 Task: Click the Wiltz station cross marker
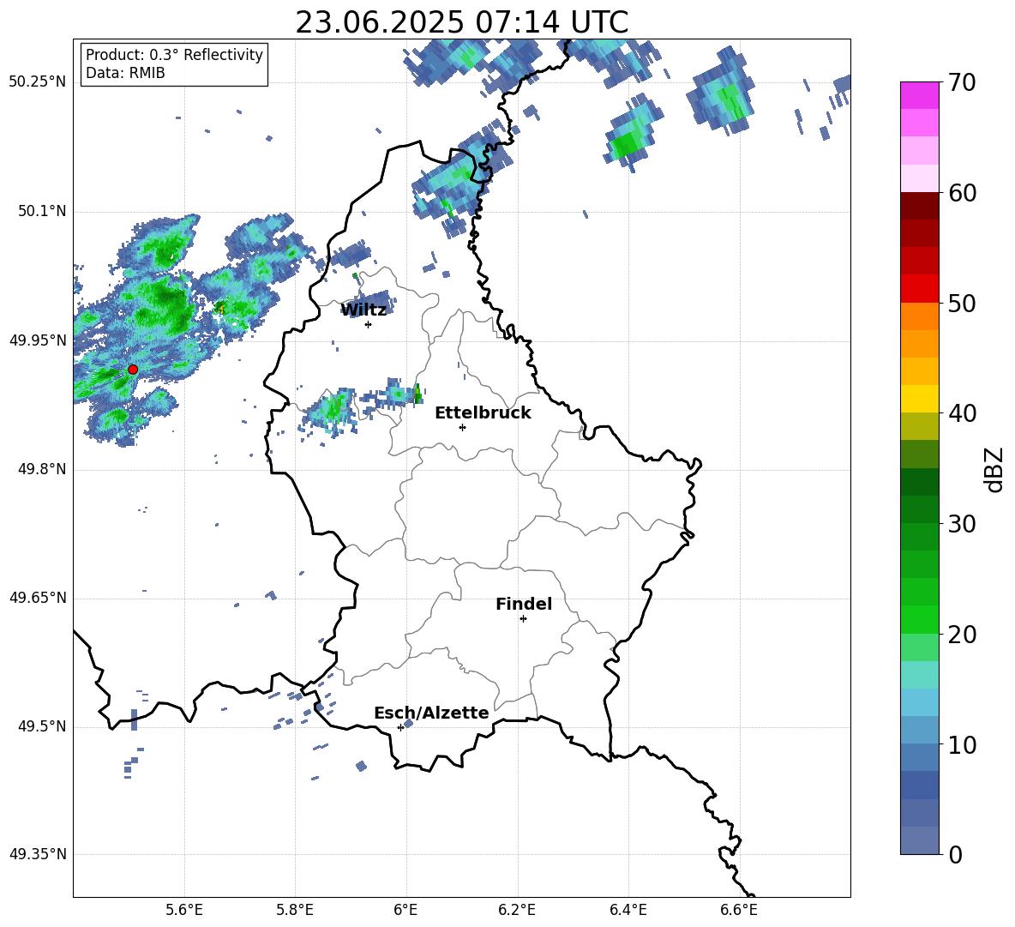pos(369,324)
